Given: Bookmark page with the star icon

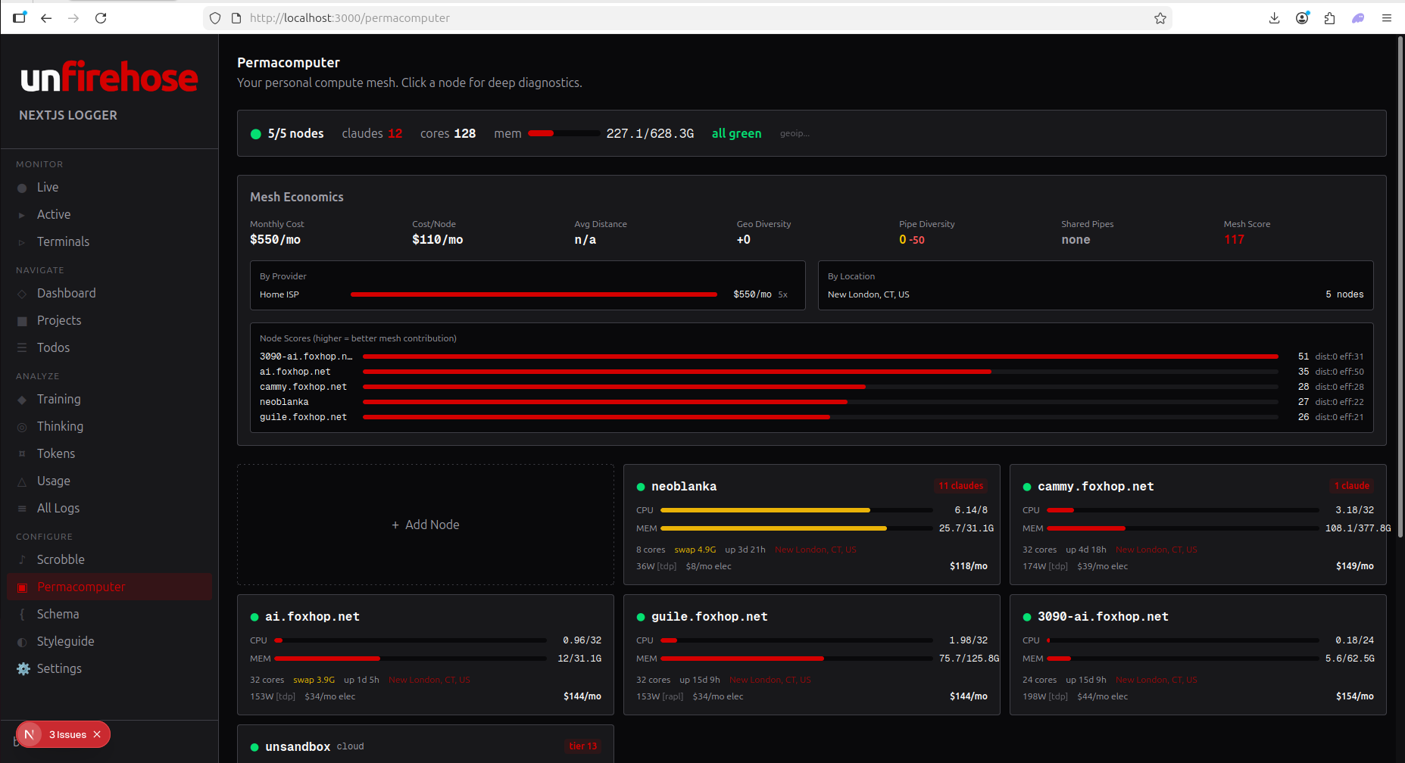Looking at the screenshot, I should (1160, 18).
